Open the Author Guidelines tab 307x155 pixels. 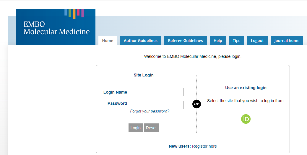(x=140, y=41)
